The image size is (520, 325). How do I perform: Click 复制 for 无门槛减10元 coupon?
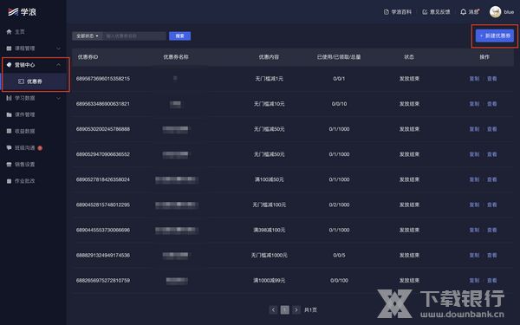(474, 104)
